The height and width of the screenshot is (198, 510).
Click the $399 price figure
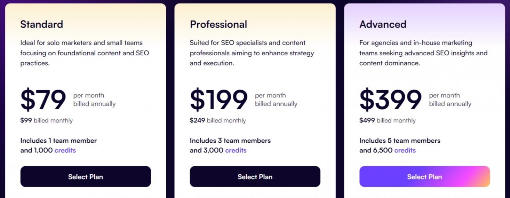pos(390,100)
